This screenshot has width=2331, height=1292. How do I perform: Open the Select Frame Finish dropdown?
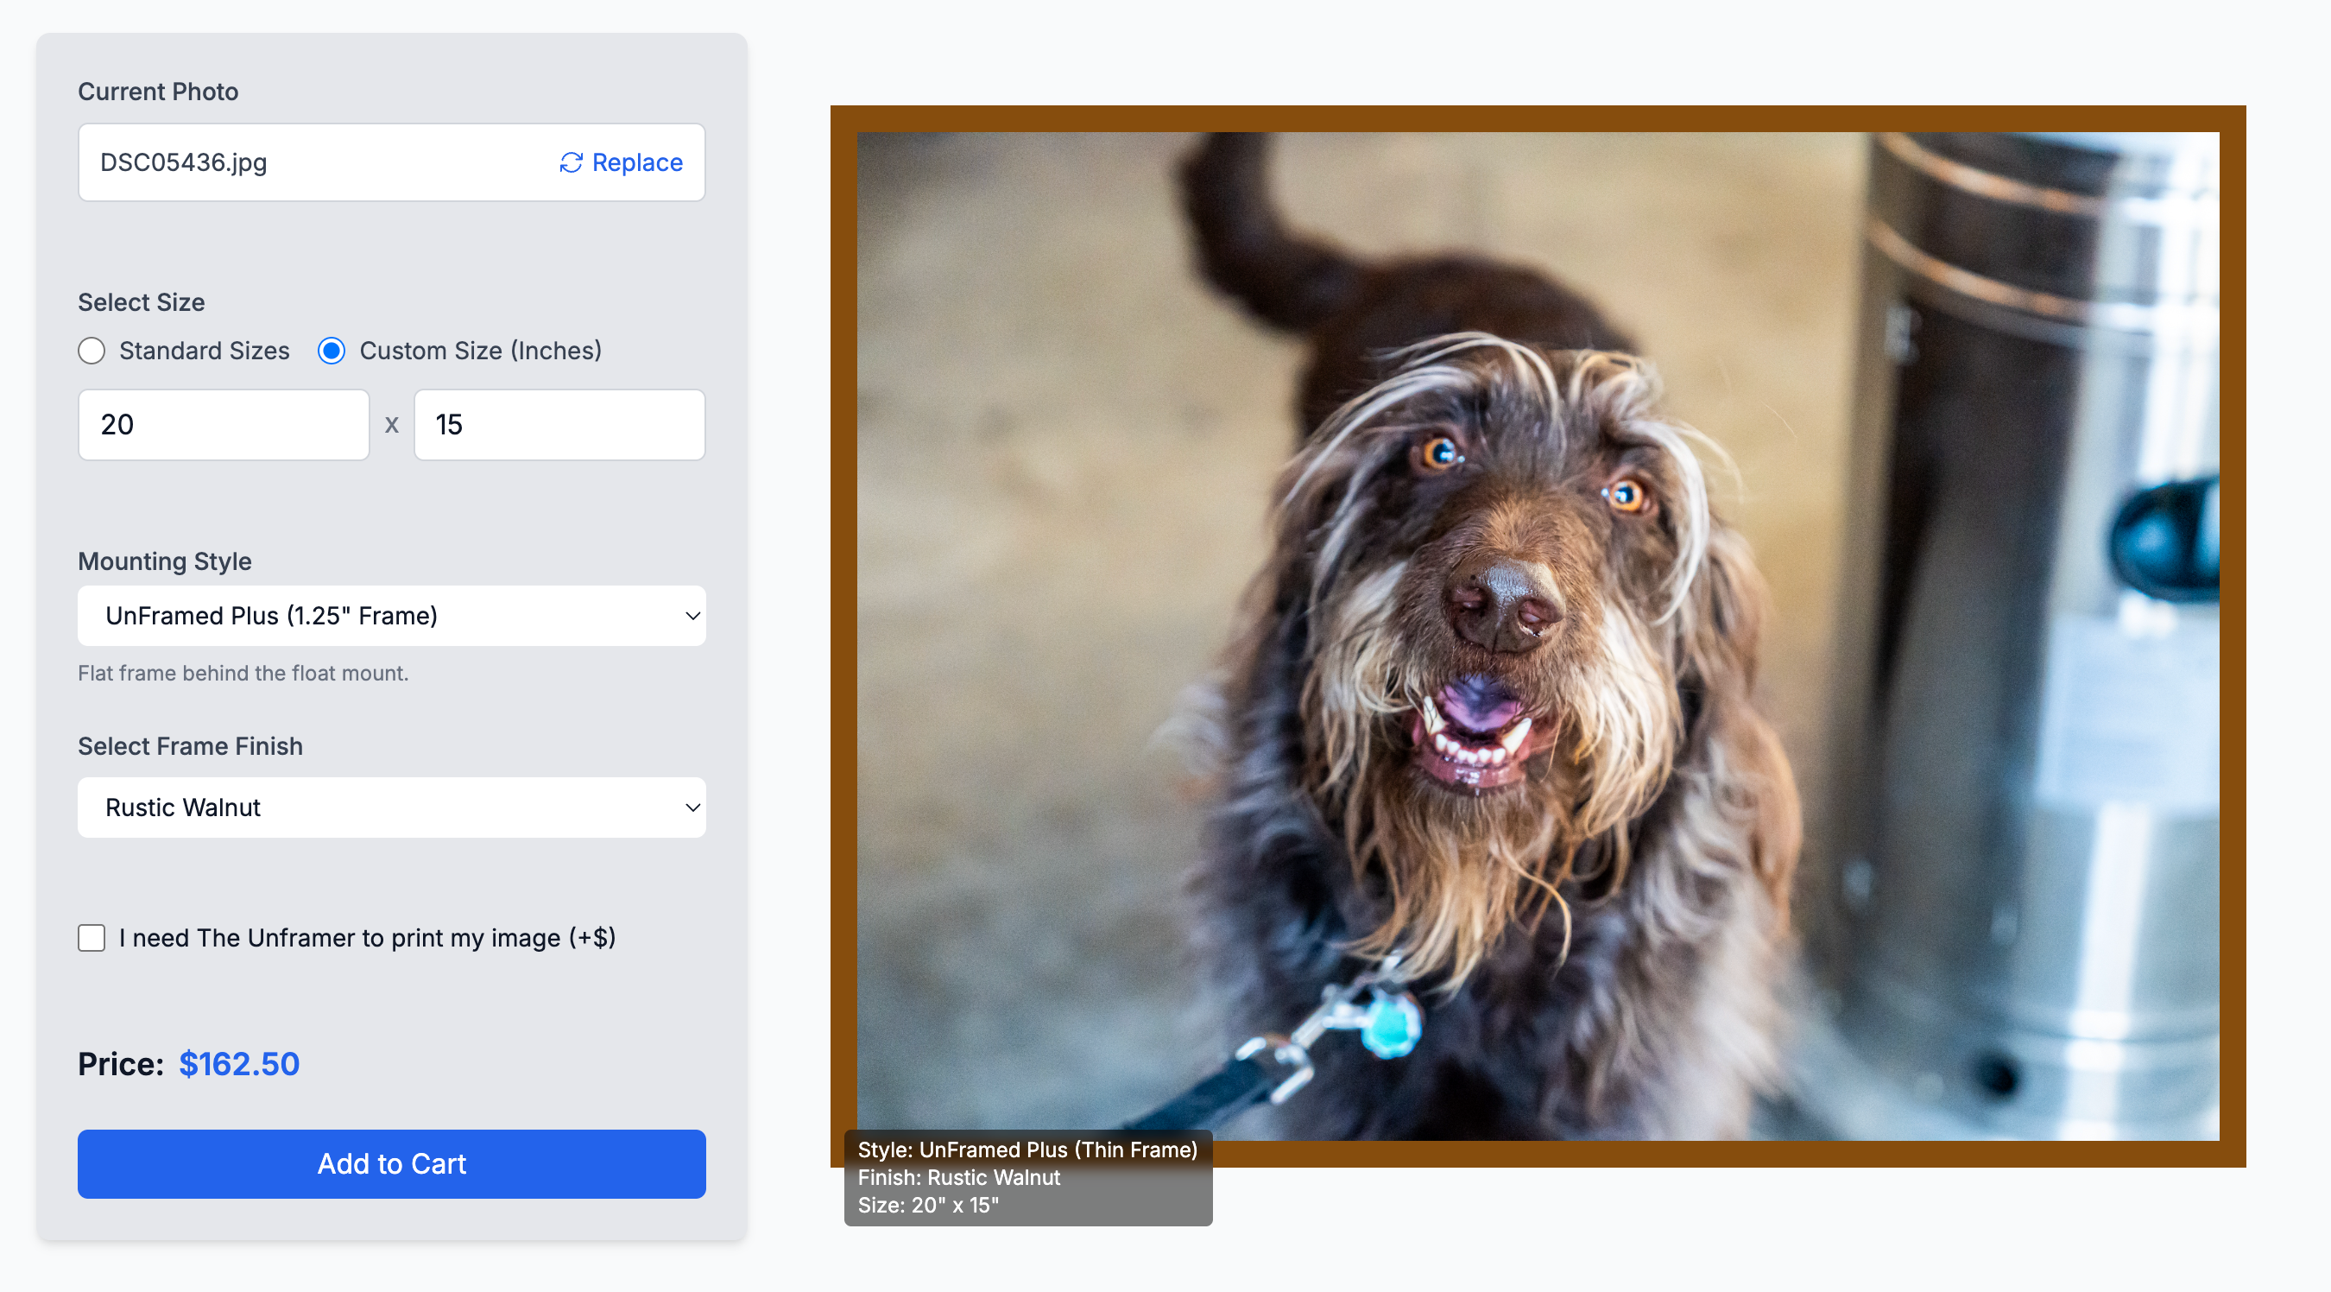point(392,807)
